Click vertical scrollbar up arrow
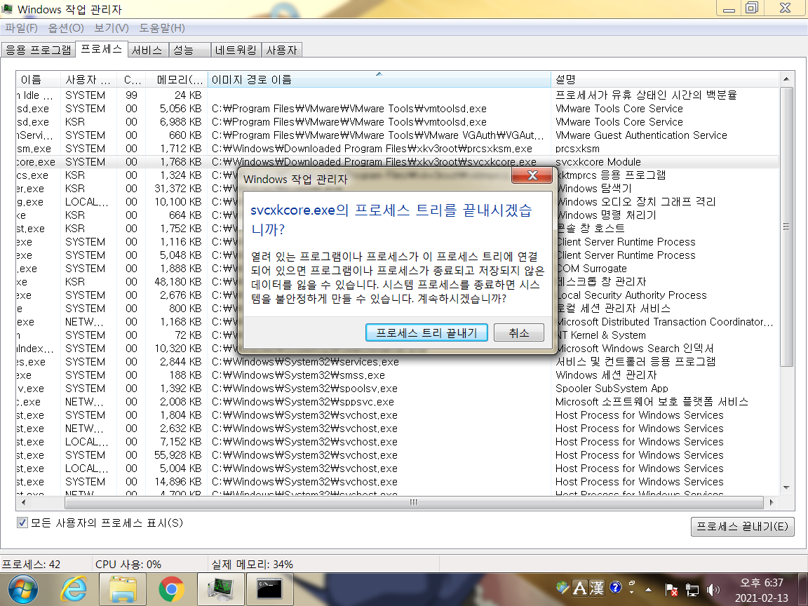 tap(786, 79)
